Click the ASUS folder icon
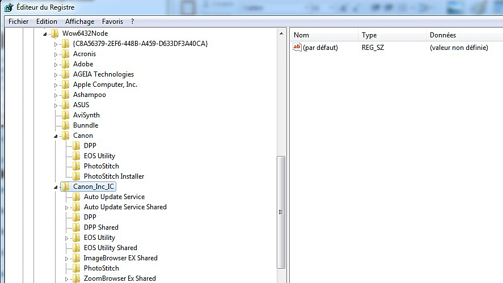The width and height of the screenshot is (503, 283). 65,105
